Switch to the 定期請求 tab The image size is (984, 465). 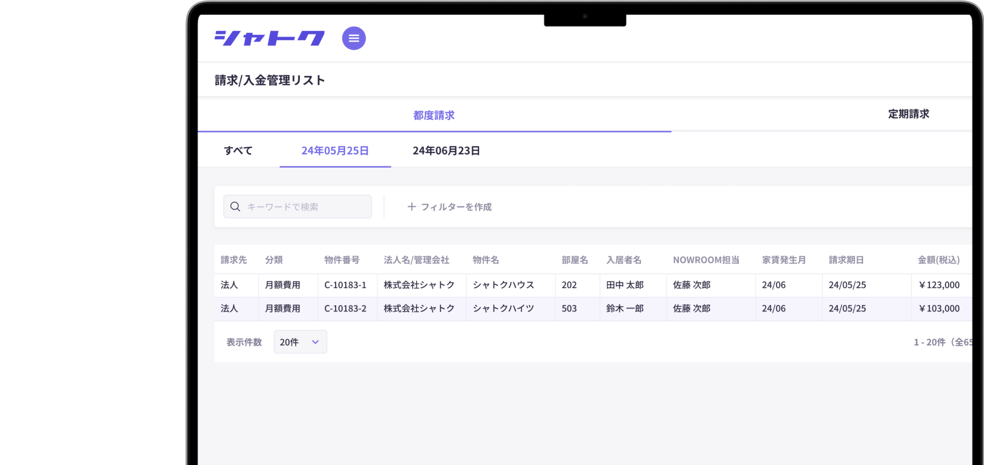click(909, 114)
